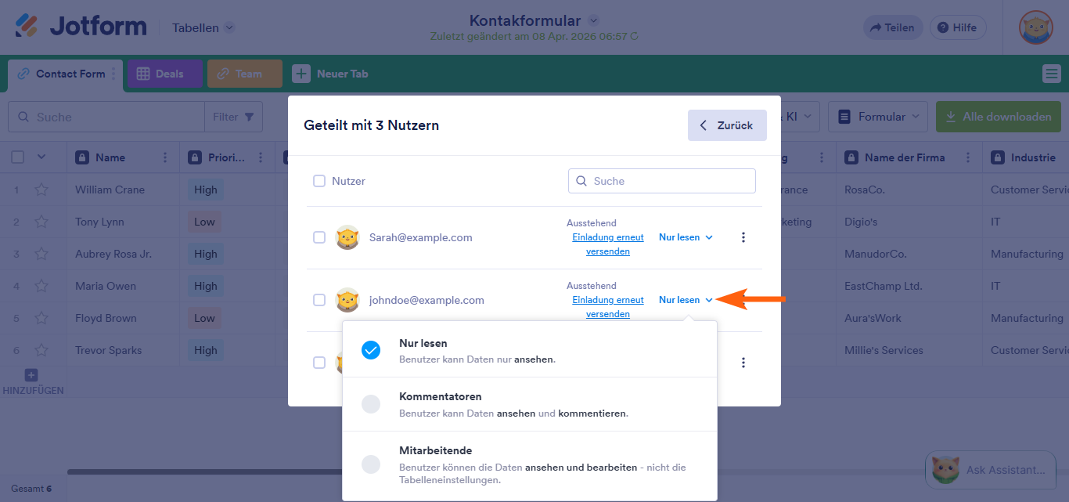
Task: Click Einladung erneut versenden for johndoe@example.com
Action: pos(608,306)
